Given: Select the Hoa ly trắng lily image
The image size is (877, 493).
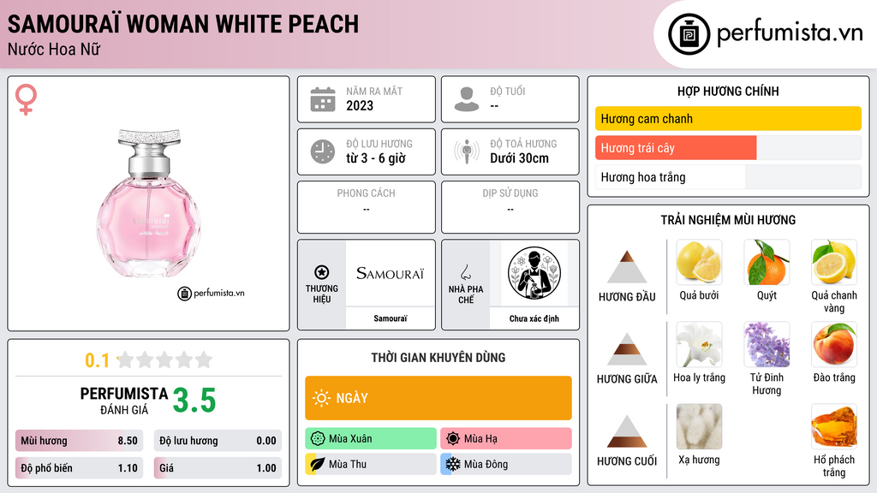Looking at the screenshot, I should (699, 344).
